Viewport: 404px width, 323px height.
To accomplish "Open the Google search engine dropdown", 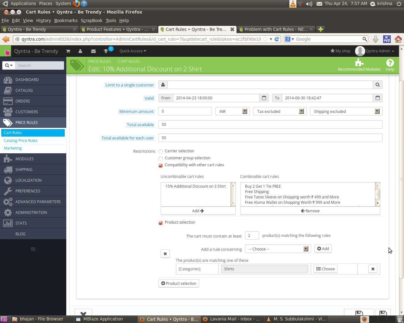I will click(x=289, y=39).
